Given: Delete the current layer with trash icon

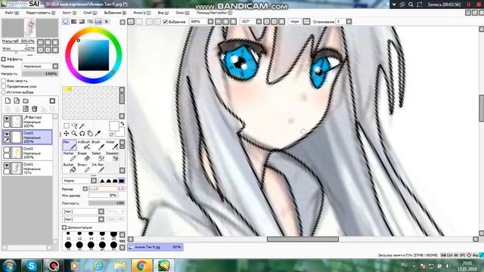Looking at the screenshot, I should (35, 109).
